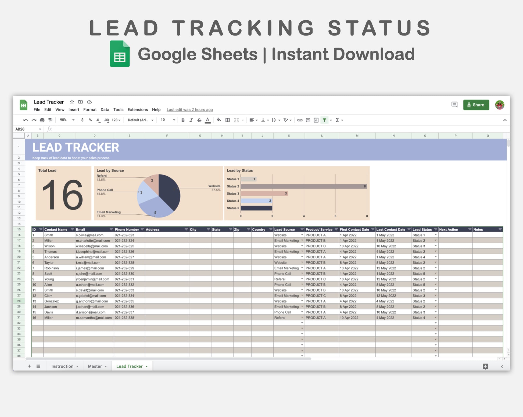Click the fill color bucket icon
The height and width of the screenshot is (417, 523).
tap(219, 120)
